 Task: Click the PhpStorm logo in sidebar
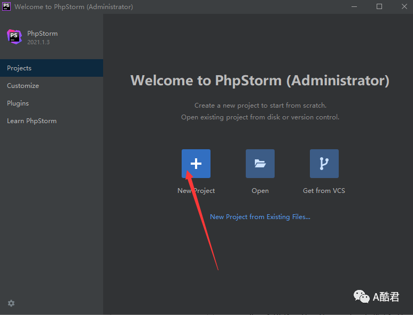tap(14, 37)
